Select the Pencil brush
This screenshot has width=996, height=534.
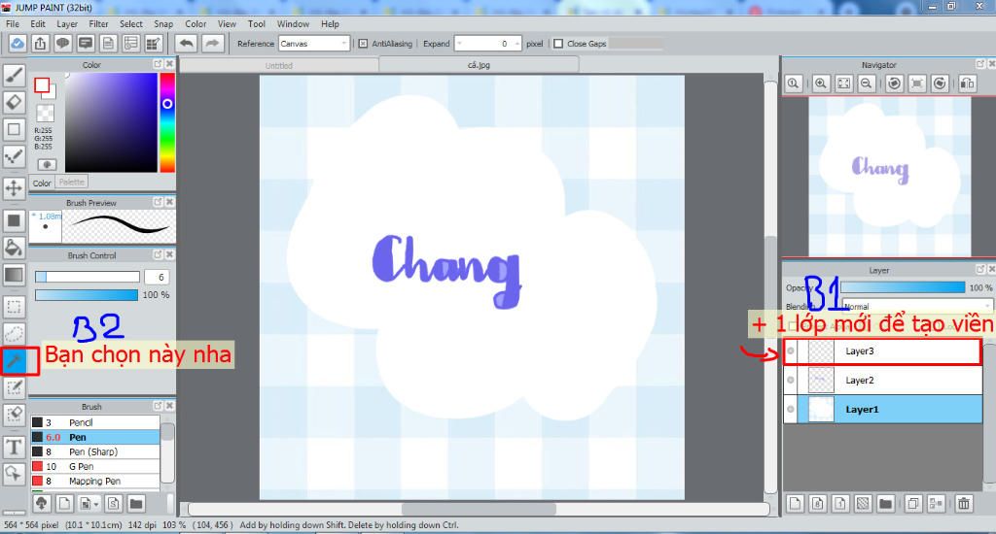tap(95, 422)
